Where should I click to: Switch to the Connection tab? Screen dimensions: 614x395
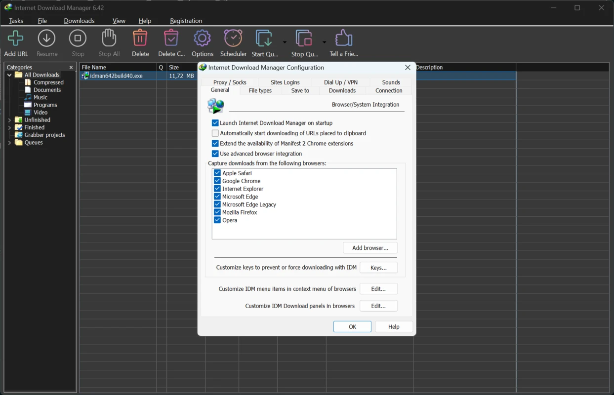click(389, 90)
